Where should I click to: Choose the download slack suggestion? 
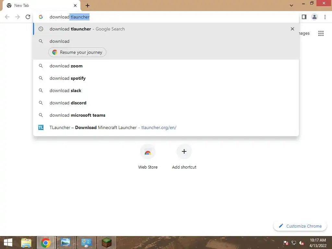tap(166, 90)
